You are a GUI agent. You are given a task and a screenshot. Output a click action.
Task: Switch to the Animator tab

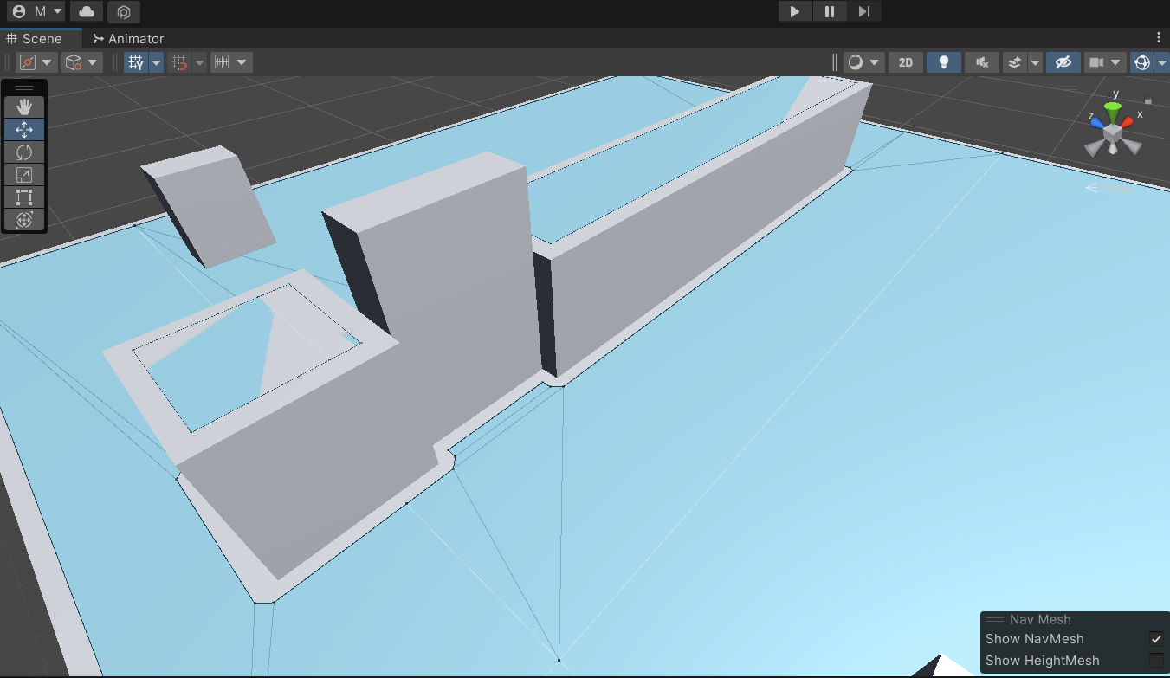[128, 38]
